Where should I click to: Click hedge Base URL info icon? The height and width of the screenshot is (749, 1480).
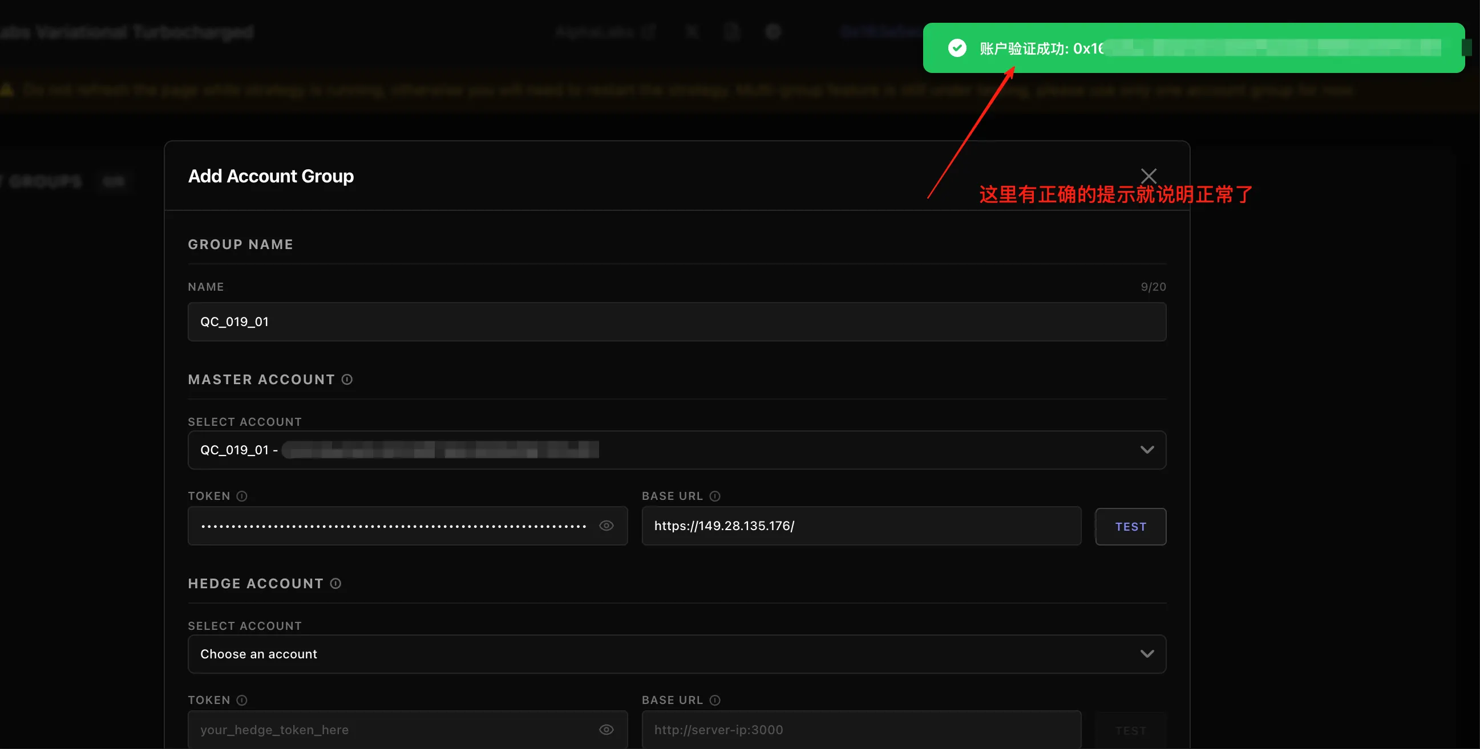(x=715, y=700)
